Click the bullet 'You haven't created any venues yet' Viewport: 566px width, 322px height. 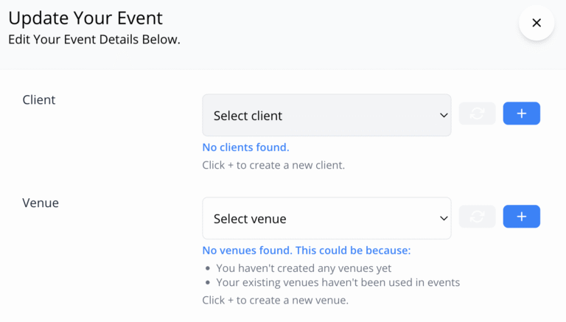pyautogui.click(x=304, y=268)
